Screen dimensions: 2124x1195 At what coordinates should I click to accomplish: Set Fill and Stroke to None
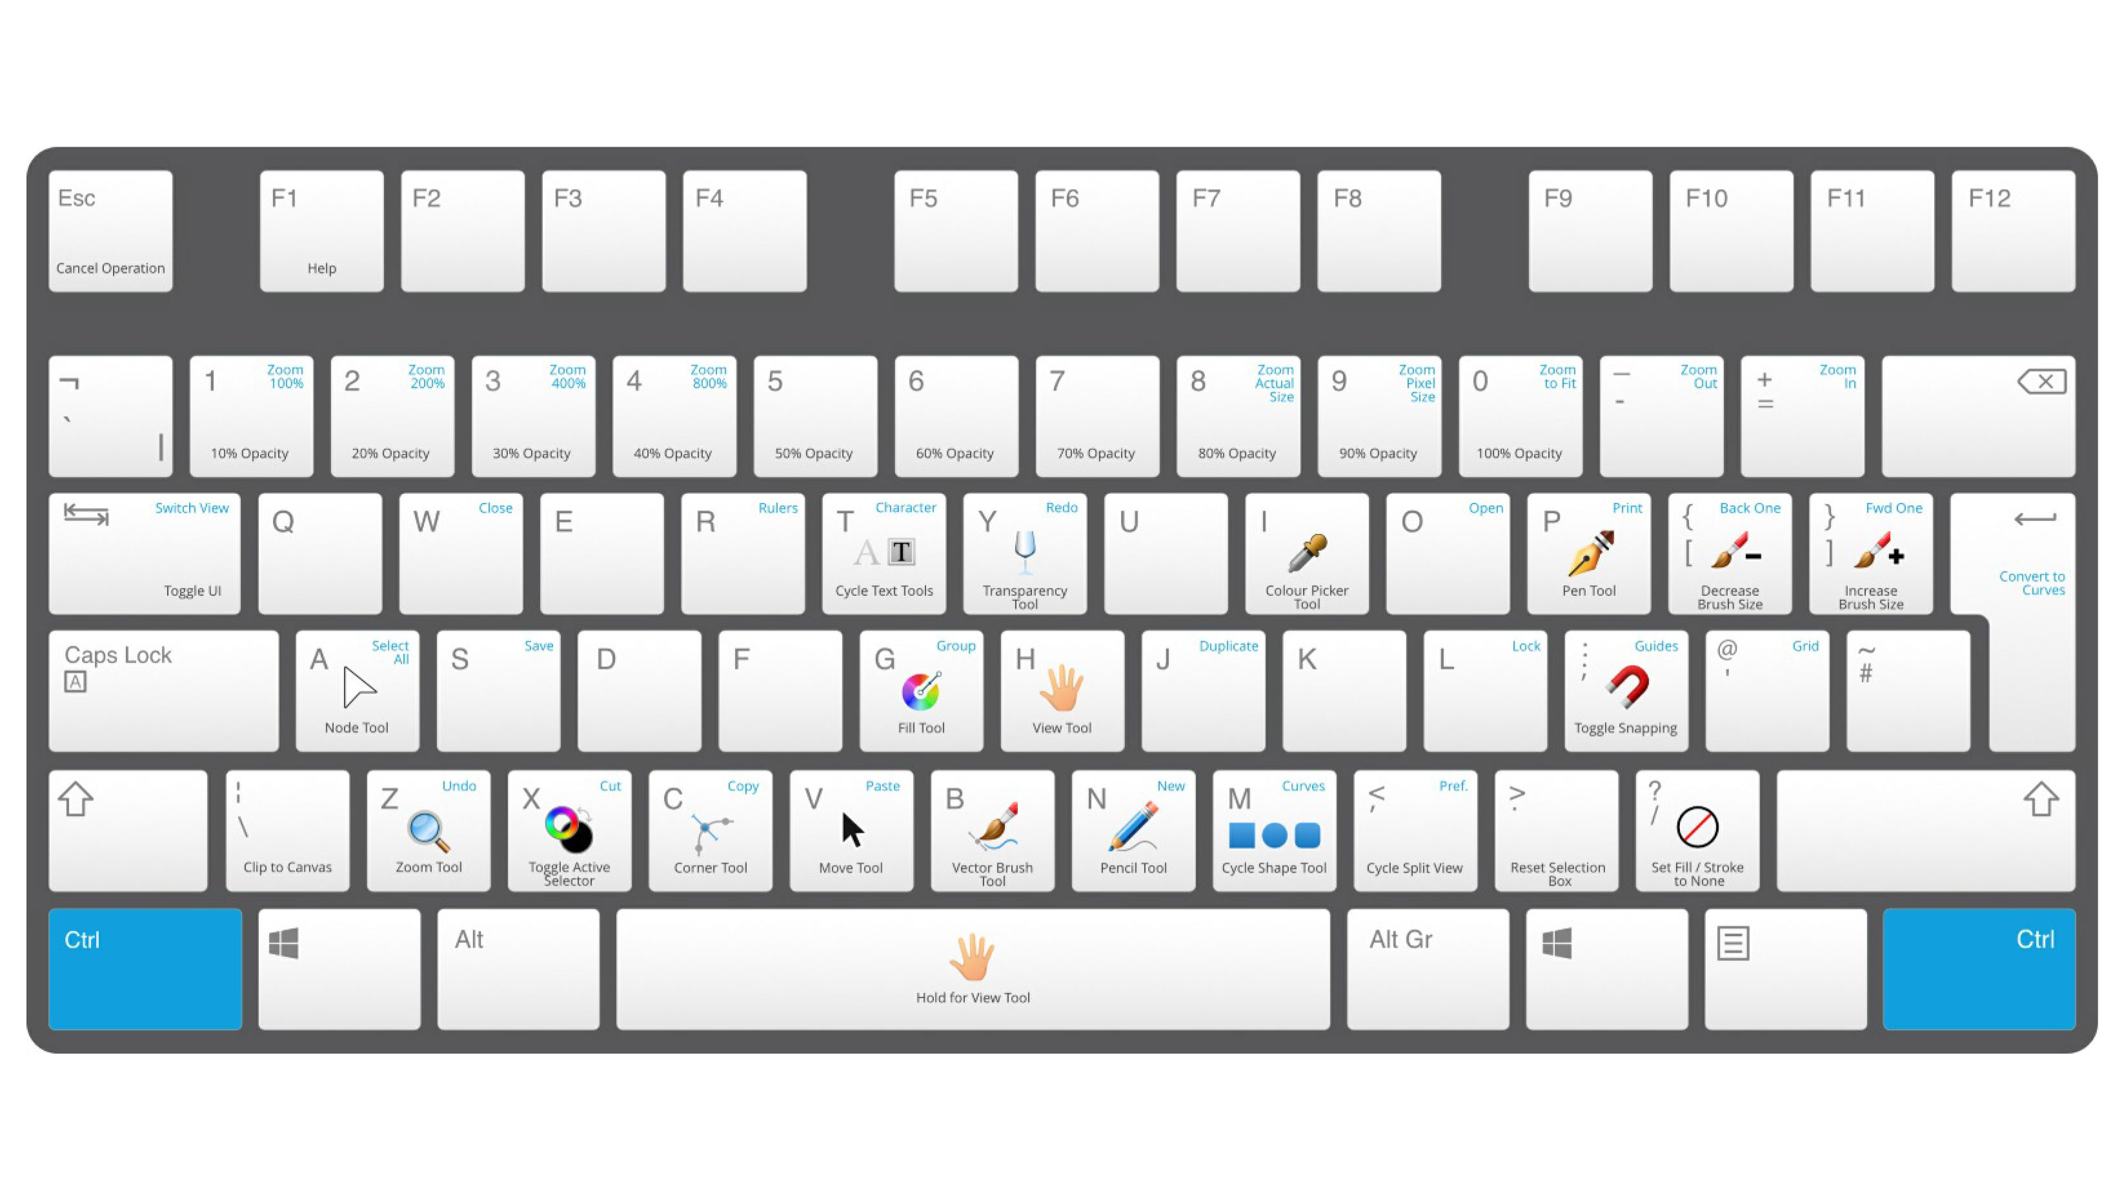(x=1692, y=832)
